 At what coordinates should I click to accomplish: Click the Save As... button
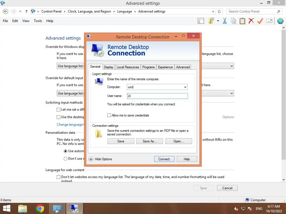150,141
